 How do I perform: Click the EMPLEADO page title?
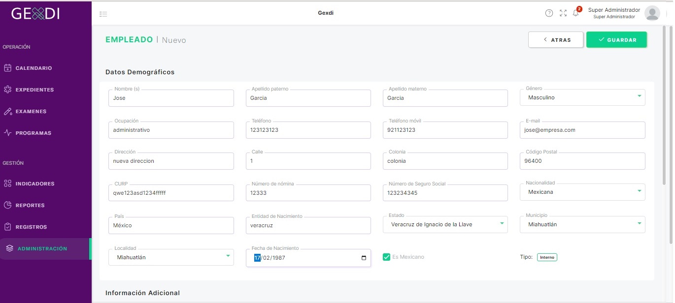(x=129, y=40)
